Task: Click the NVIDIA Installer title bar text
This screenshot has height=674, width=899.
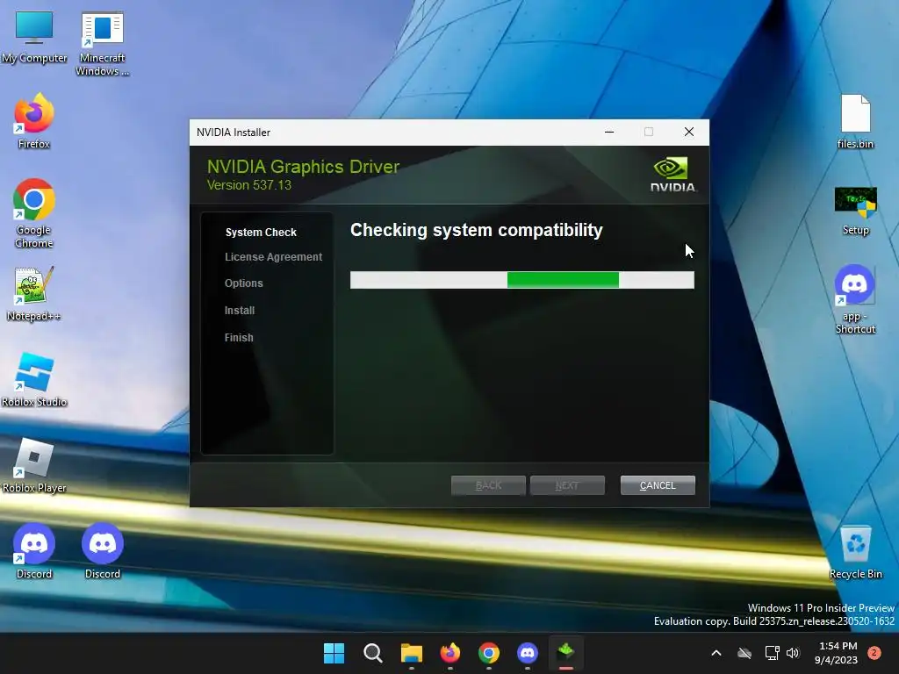Action: click(x=234, y=133)
